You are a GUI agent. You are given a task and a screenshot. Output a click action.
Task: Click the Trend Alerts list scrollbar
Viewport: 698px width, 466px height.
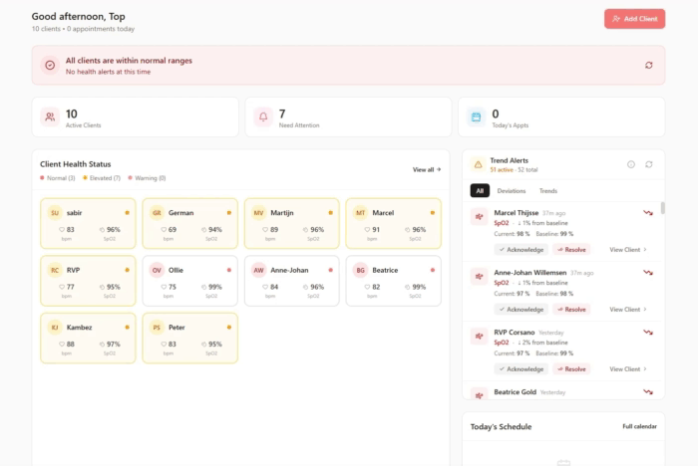coord(663,209)
